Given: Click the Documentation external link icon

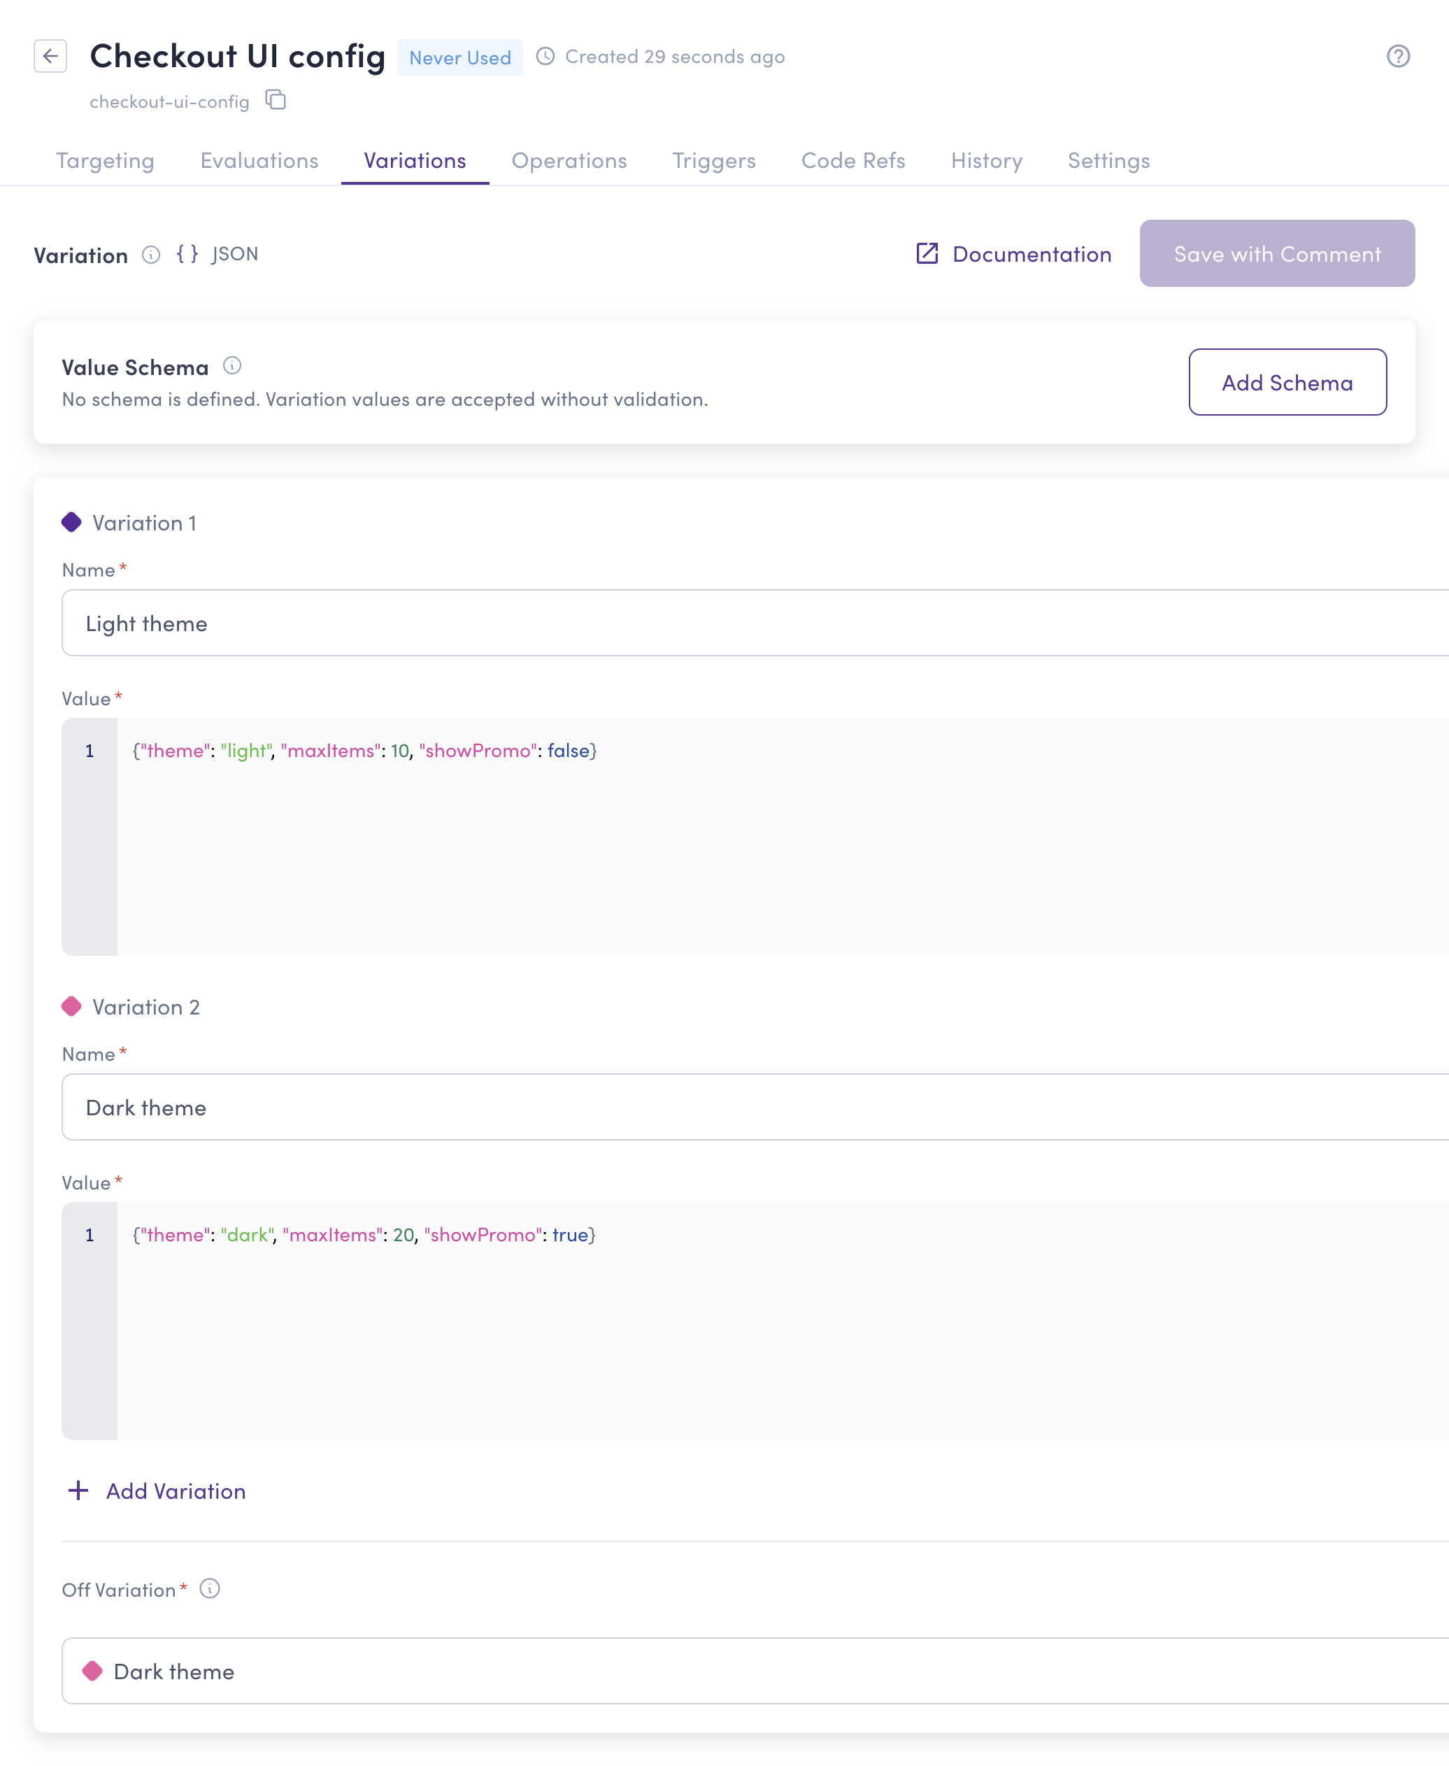Looking at the screenshot, I should point(927,254).
